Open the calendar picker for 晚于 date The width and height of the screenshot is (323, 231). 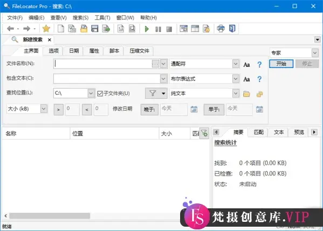pyautogui.click(x=194, y=109)
